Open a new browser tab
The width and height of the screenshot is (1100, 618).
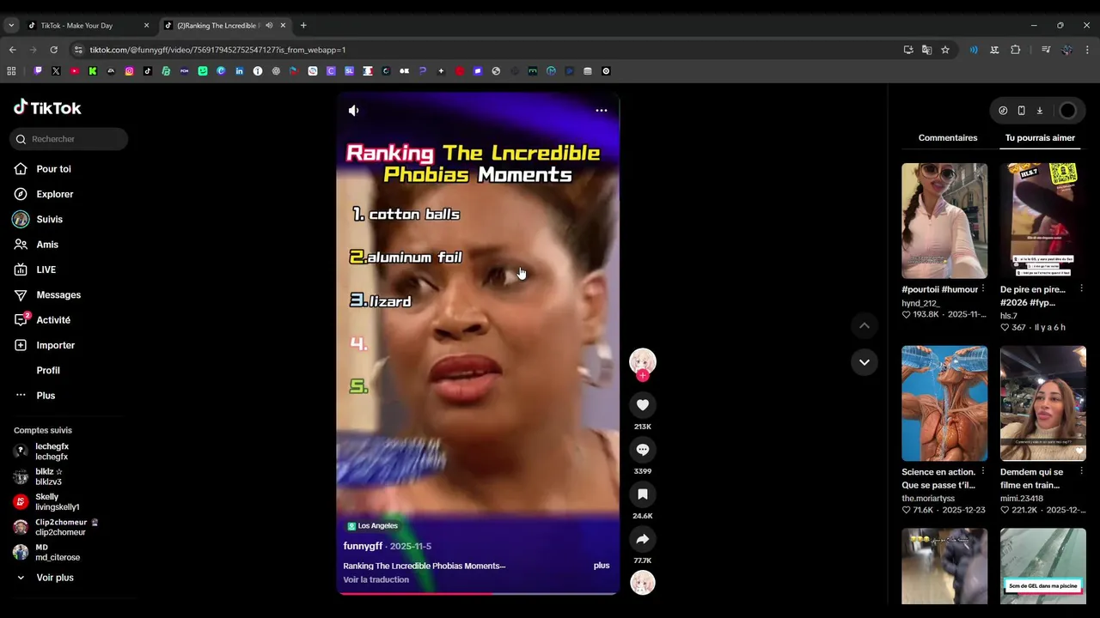pos(303,26)
